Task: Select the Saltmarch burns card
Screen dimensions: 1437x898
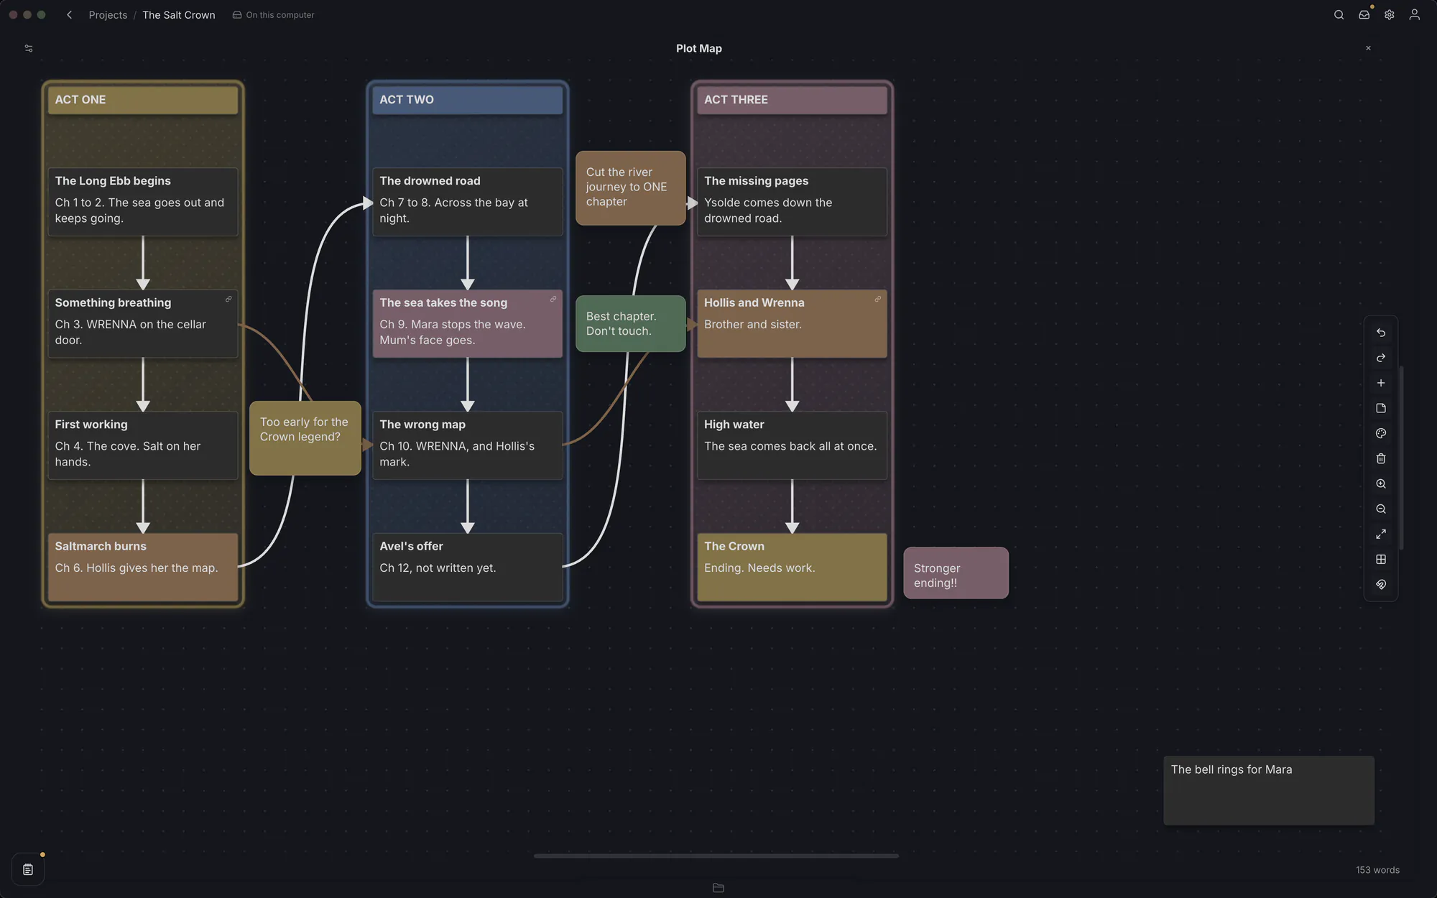Action: coord(142,567)
